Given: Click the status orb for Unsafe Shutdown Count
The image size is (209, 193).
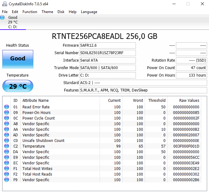Looking at the screenshot, I should point(7,141).
